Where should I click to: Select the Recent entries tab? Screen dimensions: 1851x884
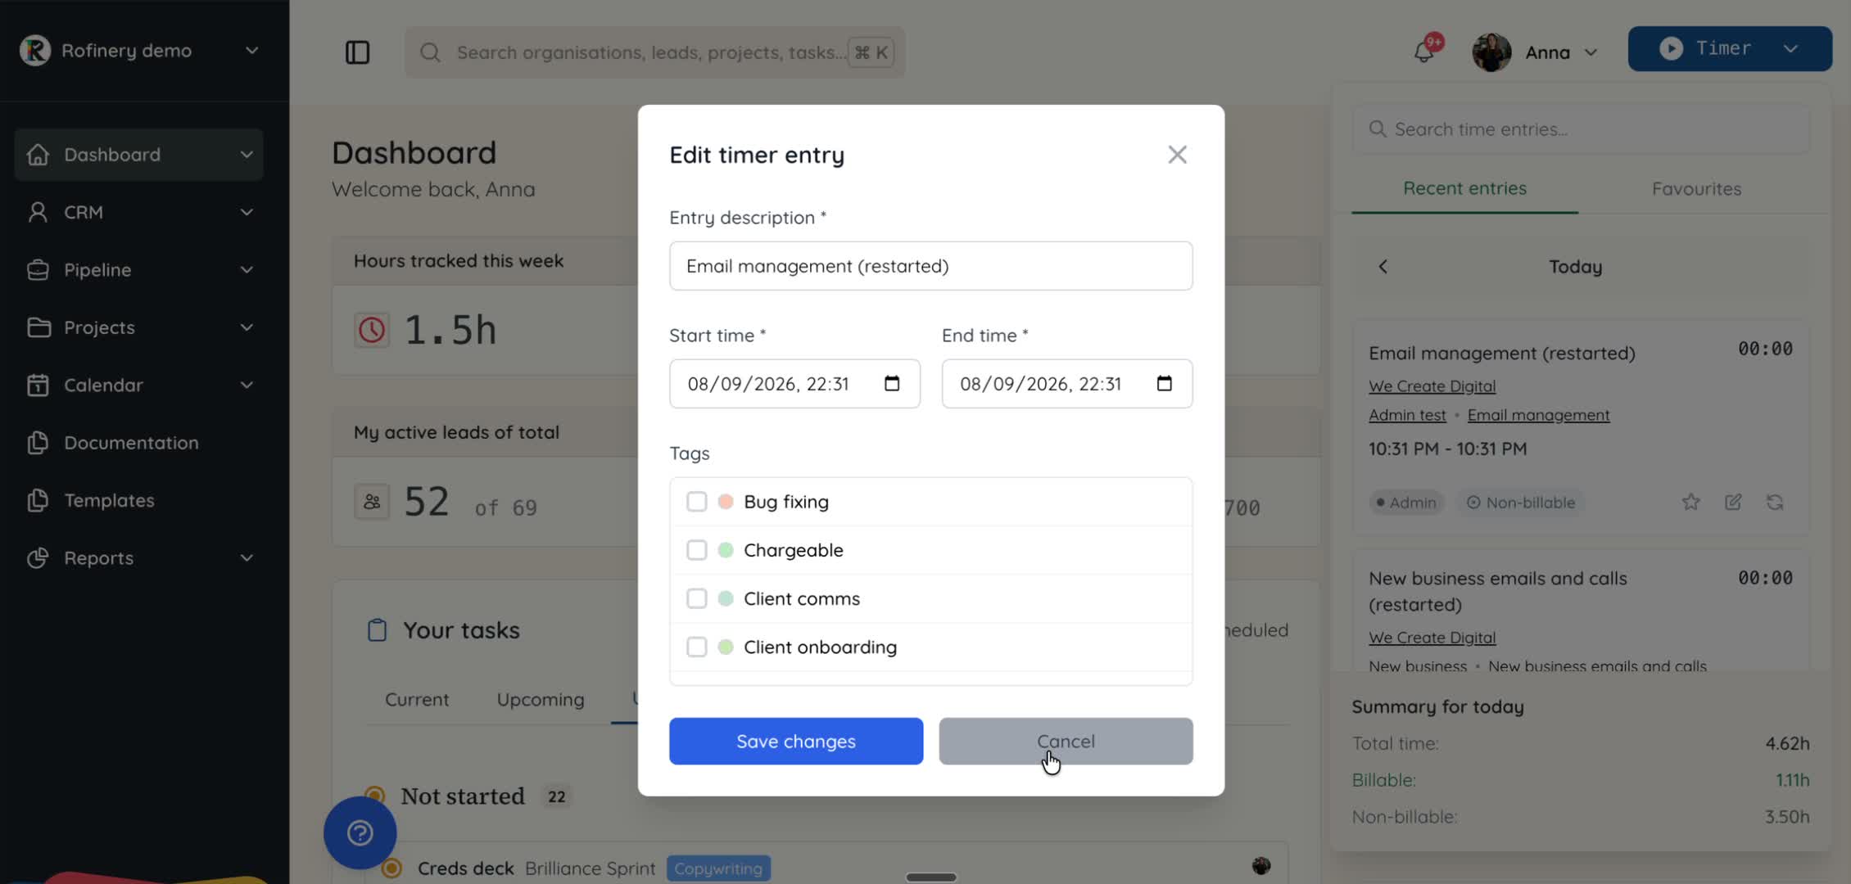click(1464, 188)
